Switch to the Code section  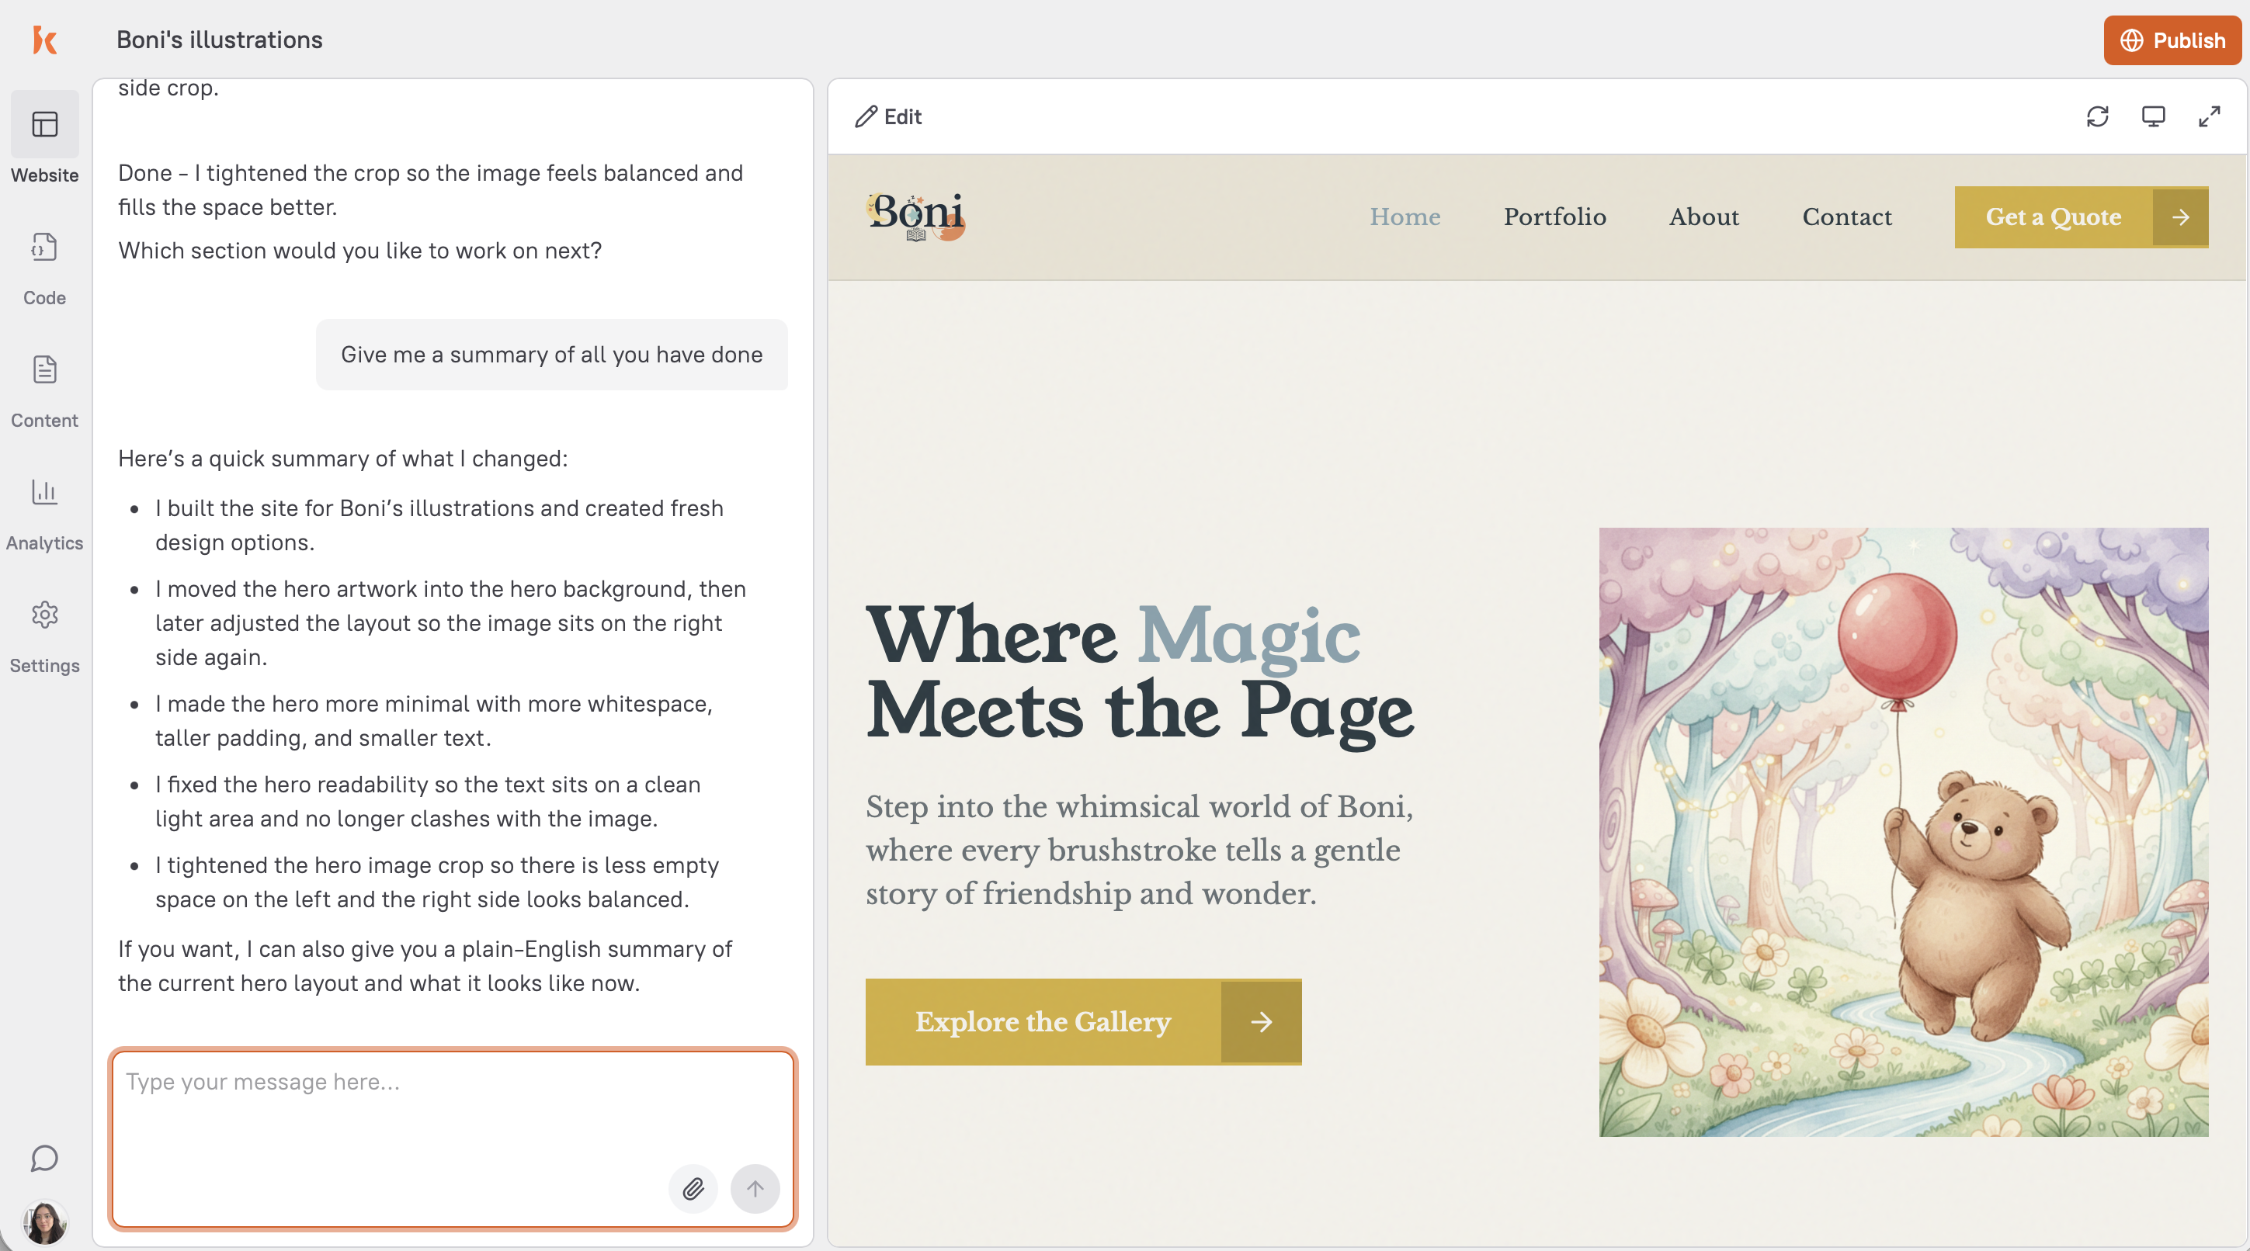click(x=44, y=263)
